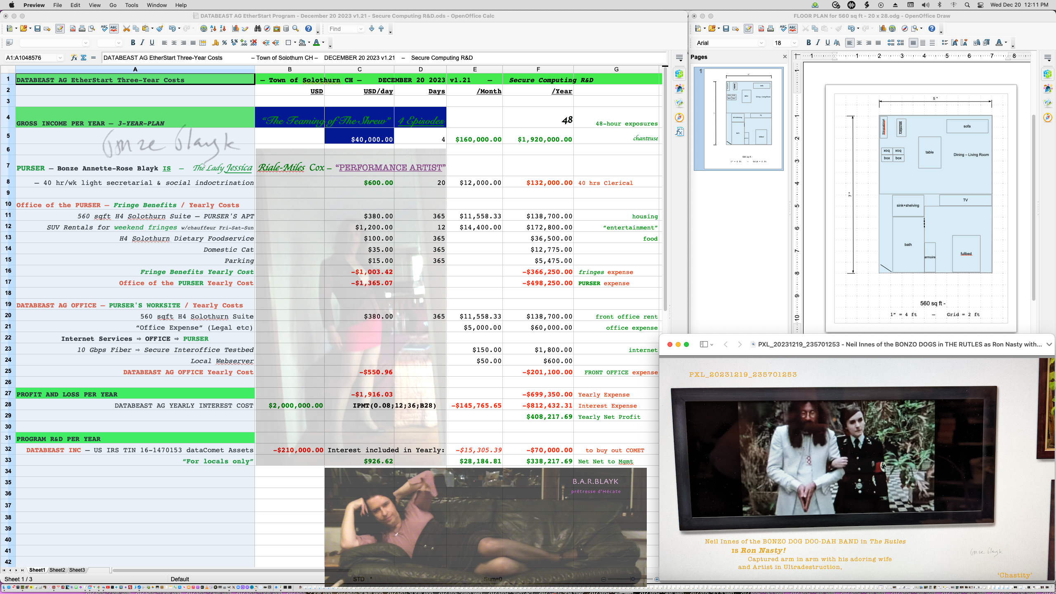The image size is (1056, 594).
Task: Click Format Paintbrush icon in Calc
Action: pyautogui.click(x=160, y=28)
